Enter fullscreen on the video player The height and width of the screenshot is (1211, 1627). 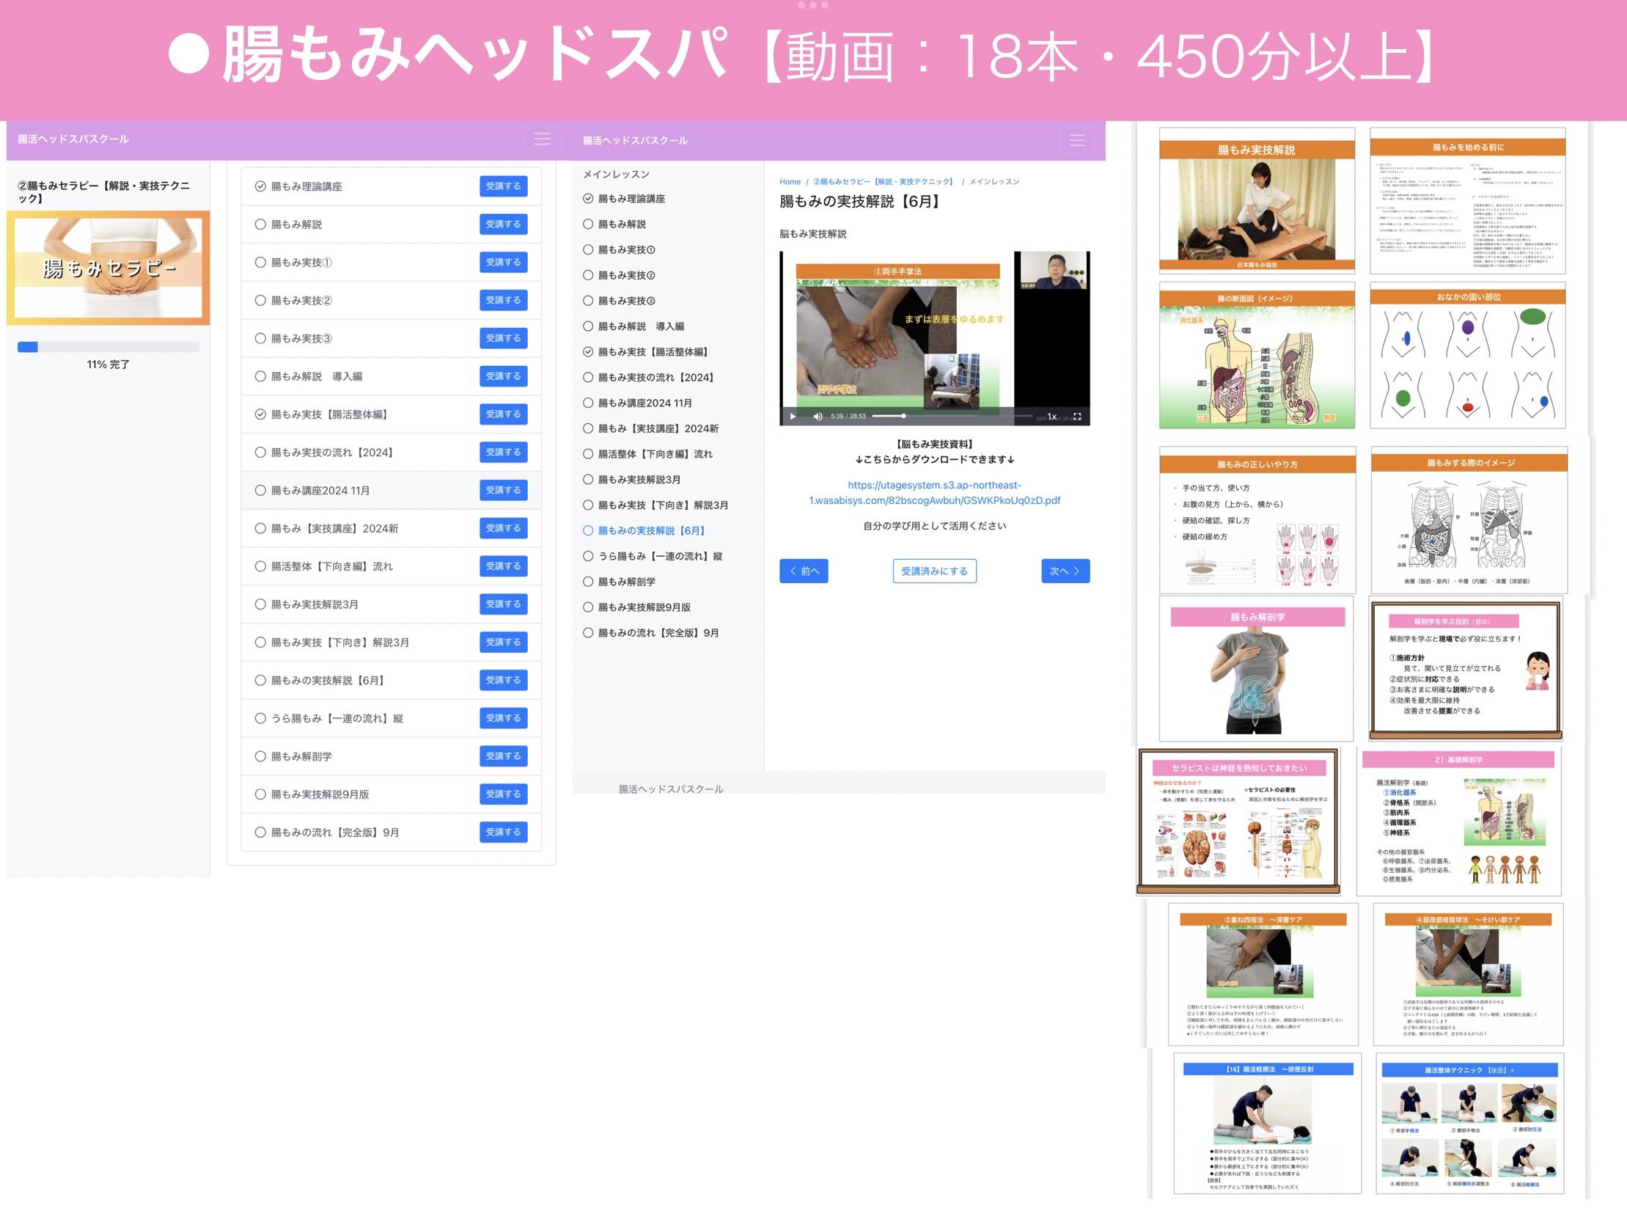click(1077, 417)
